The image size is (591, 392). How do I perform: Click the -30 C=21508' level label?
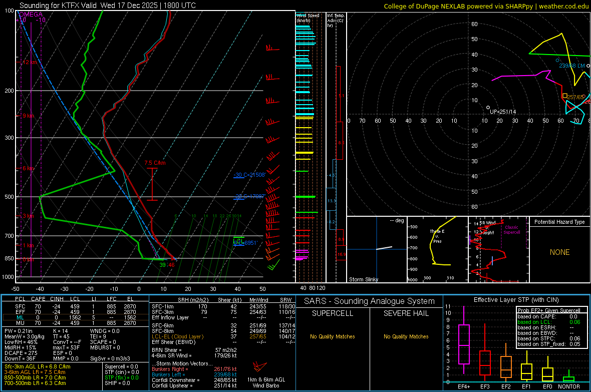[249, 175]
